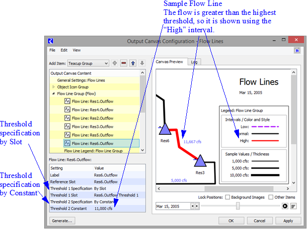Click the remove item minus icon
Screen dimensions: 308x230
coord(124,63)
